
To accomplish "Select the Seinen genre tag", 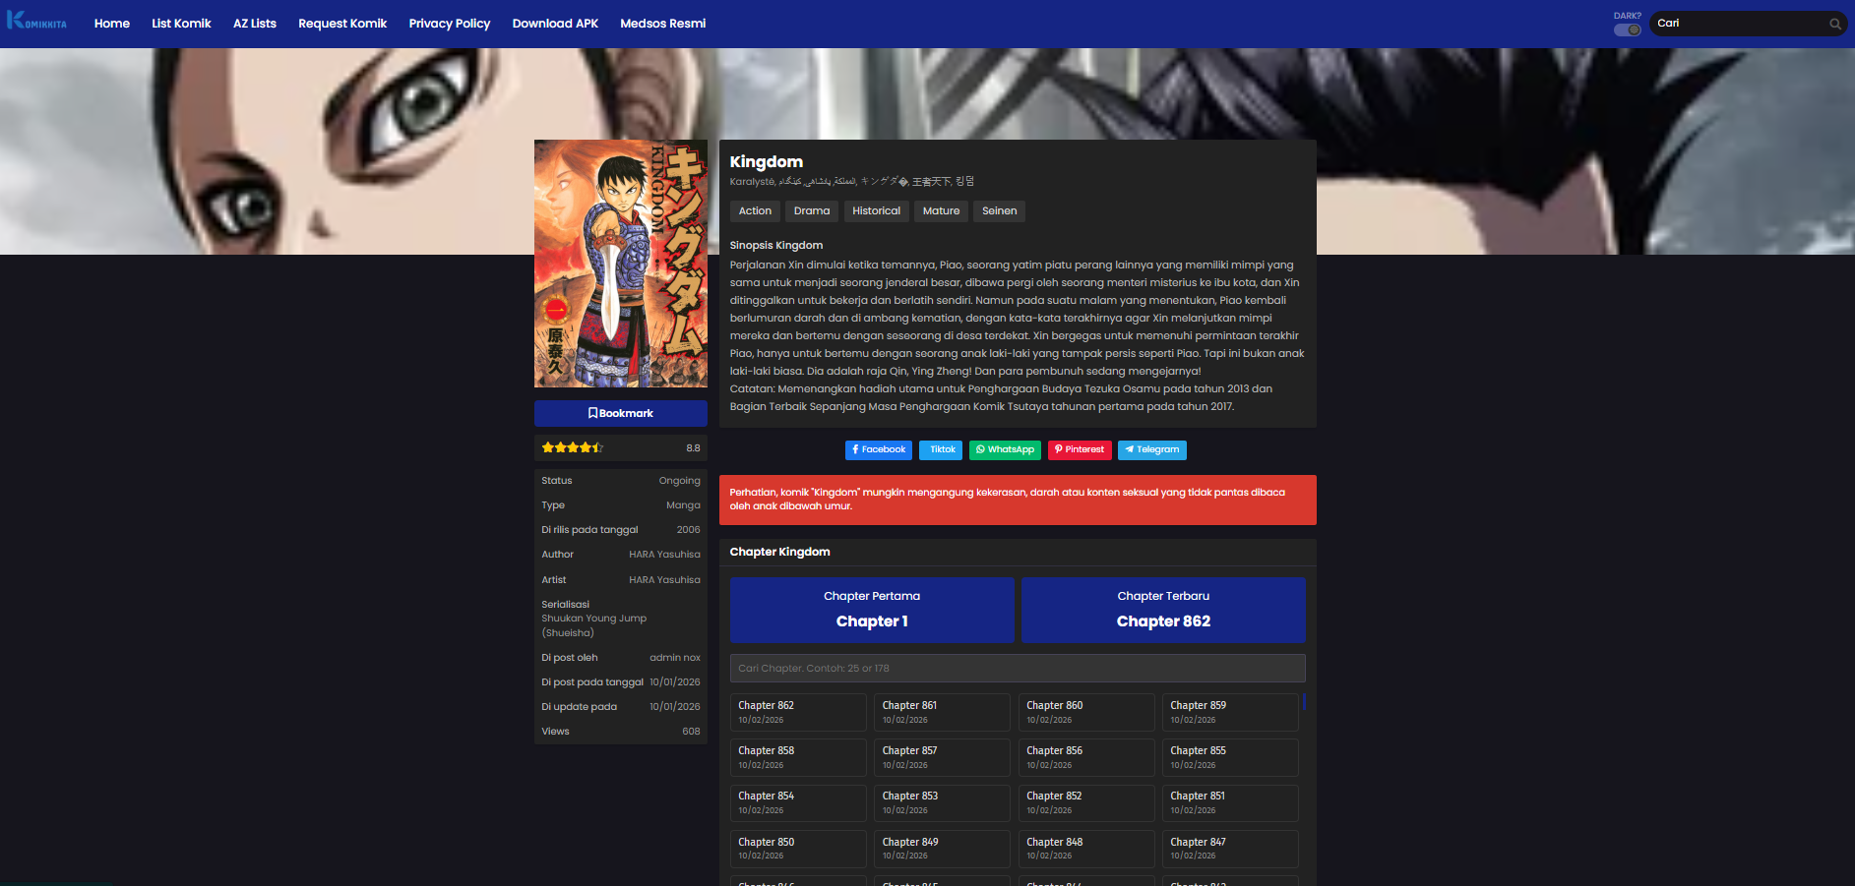I will (x=999, y=211).
